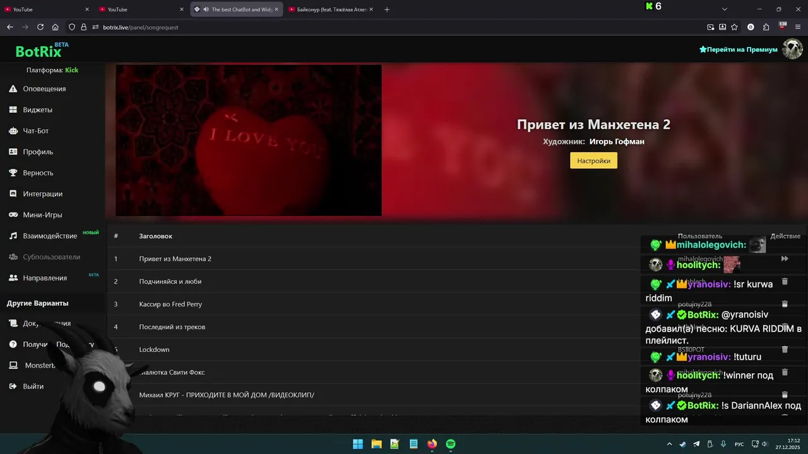Switch to the Байконур tab
The width and height of the screenshot is (808, 454).
330,9
